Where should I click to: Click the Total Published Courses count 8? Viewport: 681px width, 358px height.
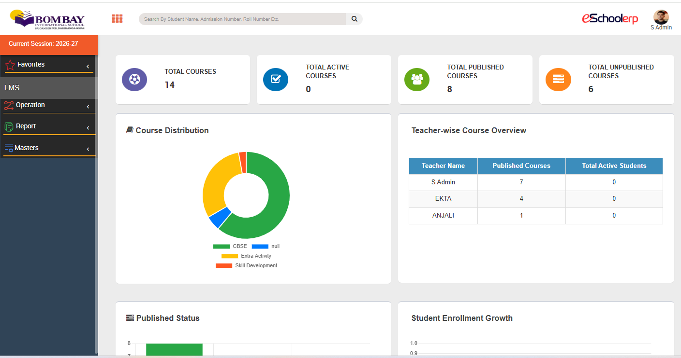pyautogui.click(x=449, y=89)
